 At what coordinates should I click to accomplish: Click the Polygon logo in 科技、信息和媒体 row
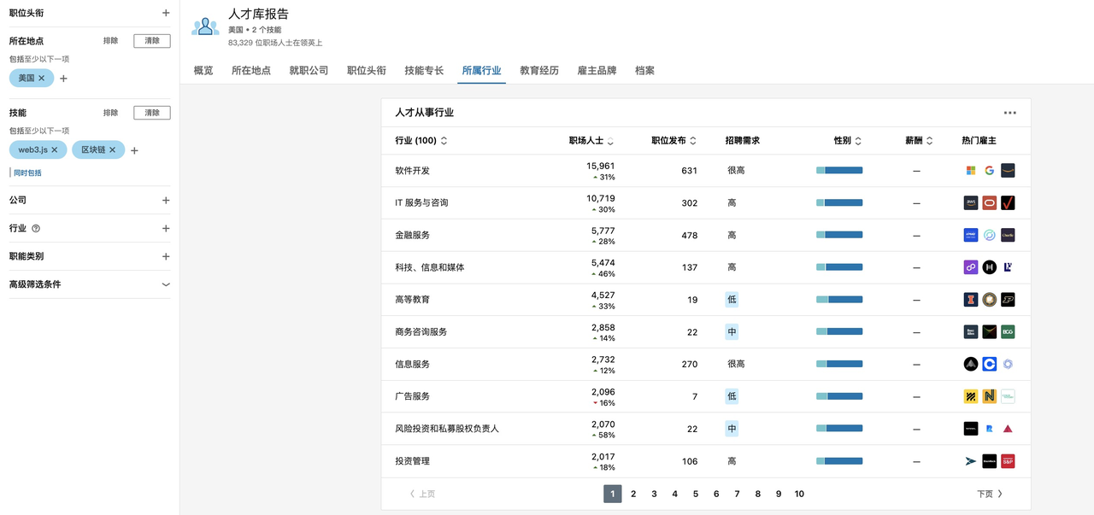[970, 267]
